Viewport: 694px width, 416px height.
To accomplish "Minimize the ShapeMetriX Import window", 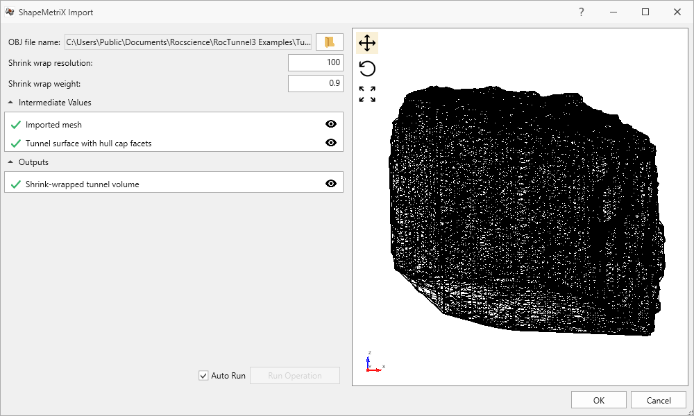I will tap(613, 12).
